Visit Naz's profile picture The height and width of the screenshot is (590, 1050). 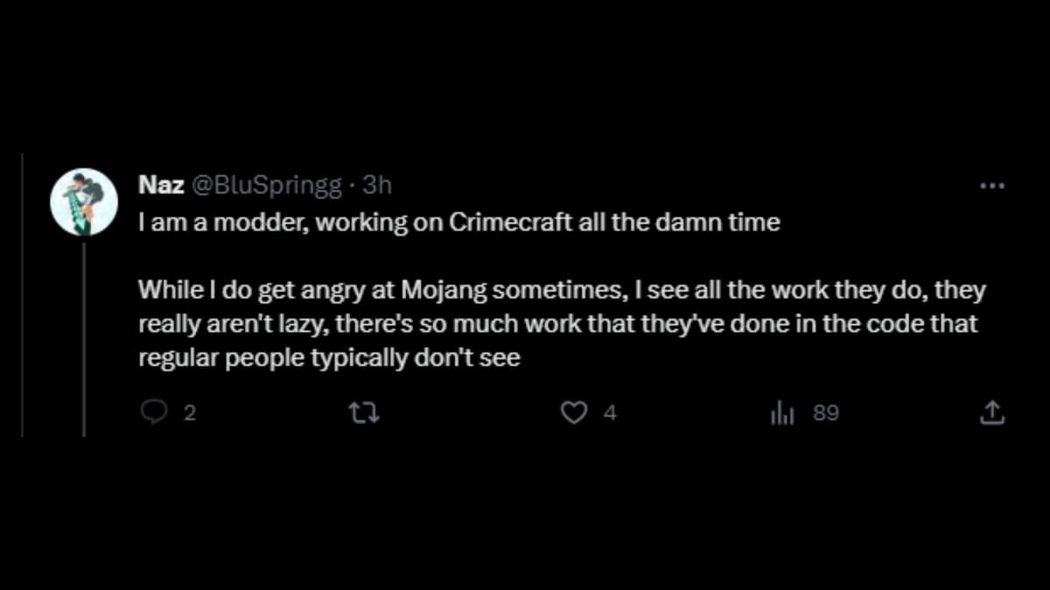click(83, 201)
